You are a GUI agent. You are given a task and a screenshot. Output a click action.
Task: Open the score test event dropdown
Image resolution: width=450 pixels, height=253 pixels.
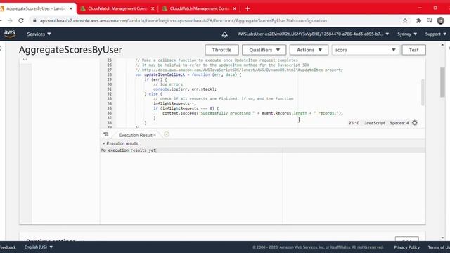point(366,50)
